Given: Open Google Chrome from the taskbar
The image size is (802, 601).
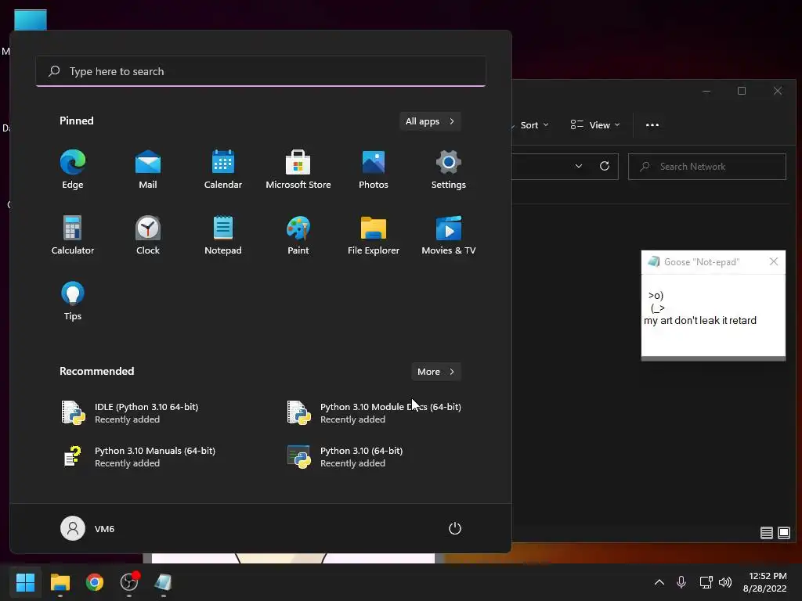Looking at the screenshot, I should pos(95,582).
